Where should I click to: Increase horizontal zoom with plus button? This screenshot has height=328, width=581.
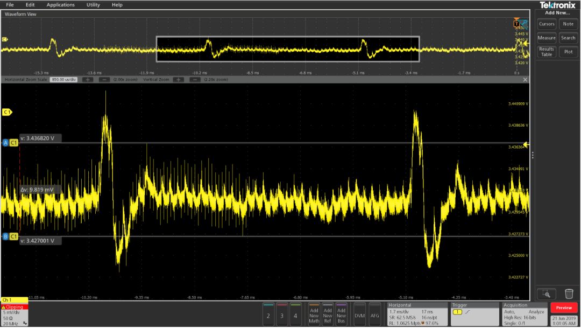88,79
